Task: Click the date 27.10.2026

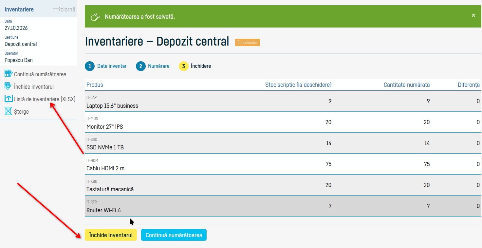Action: 16,28
